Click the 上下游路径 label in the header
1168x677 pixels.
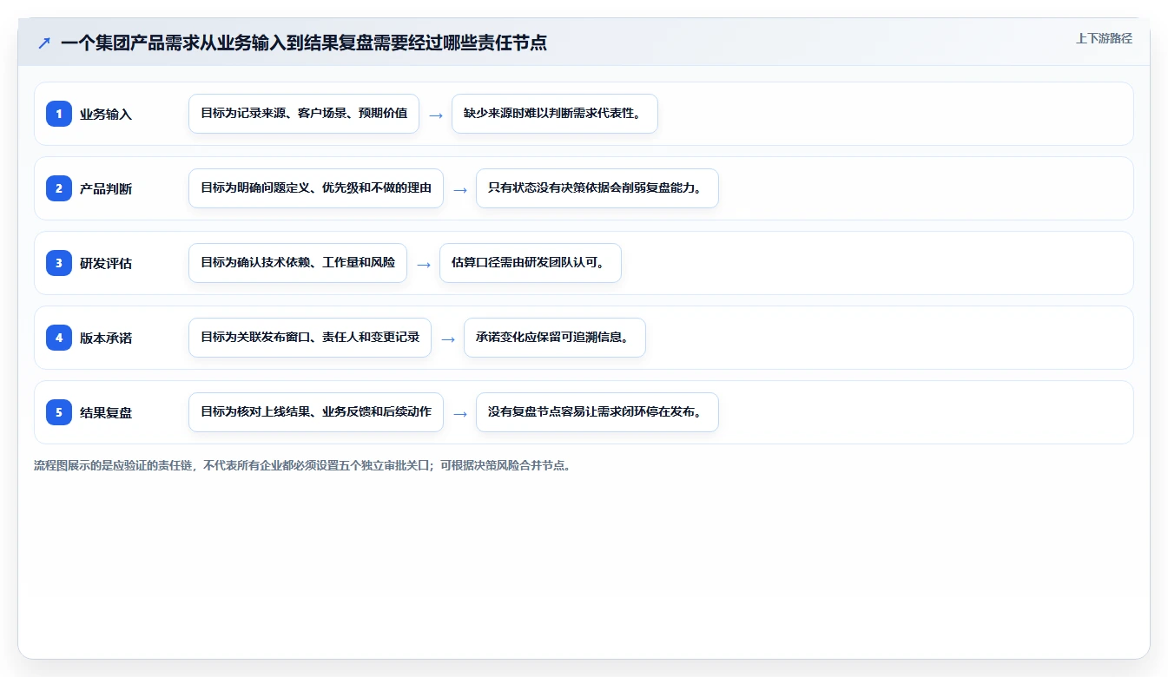(1104, 38)
